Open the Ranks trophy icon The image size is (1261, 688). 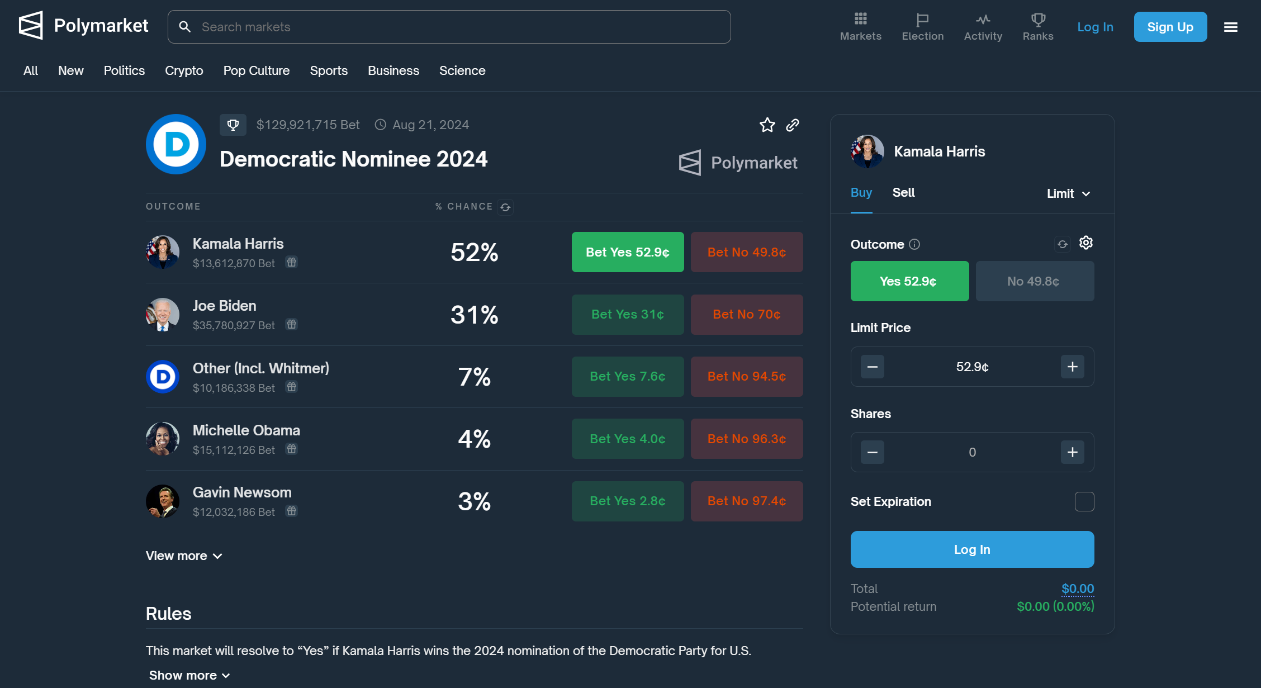1038,20
